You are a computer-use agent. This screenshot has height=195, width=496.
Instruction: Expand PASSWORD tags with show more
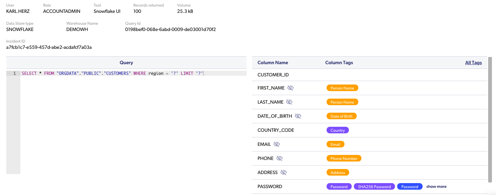pos(436,187)
